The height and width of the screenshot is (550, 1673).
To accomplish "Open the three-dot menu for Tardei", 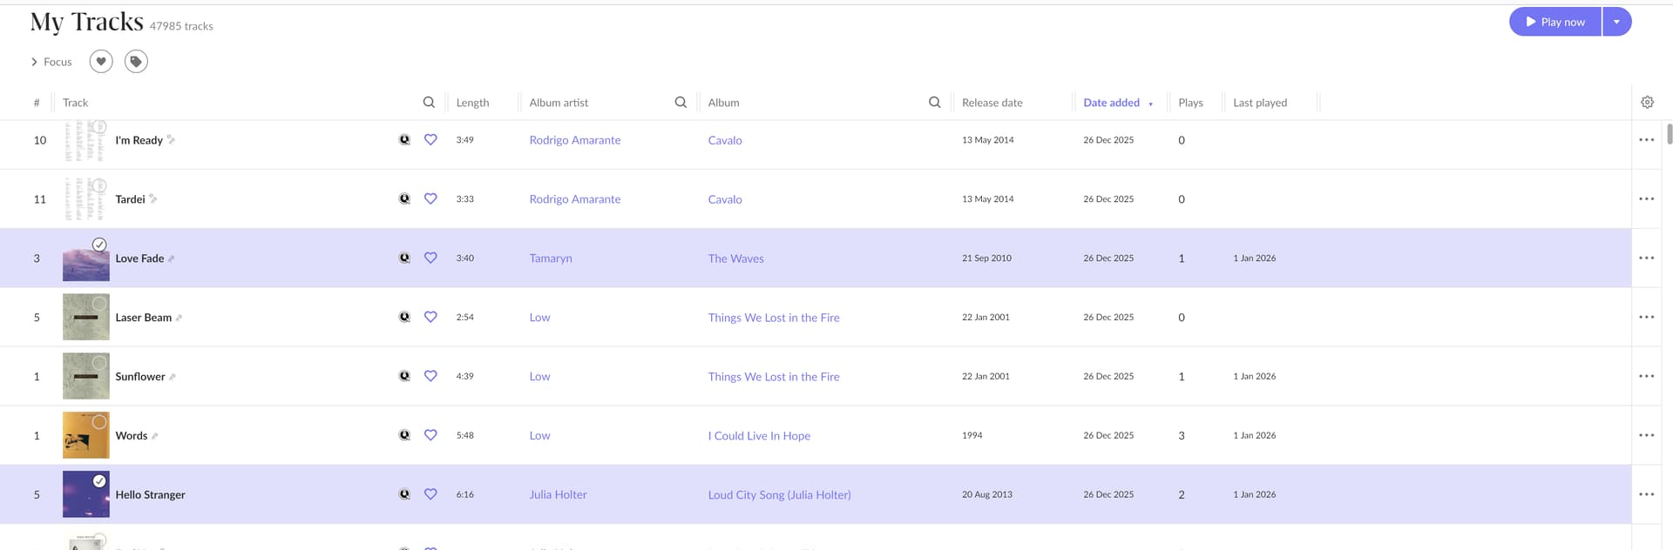I will 1646,199.
